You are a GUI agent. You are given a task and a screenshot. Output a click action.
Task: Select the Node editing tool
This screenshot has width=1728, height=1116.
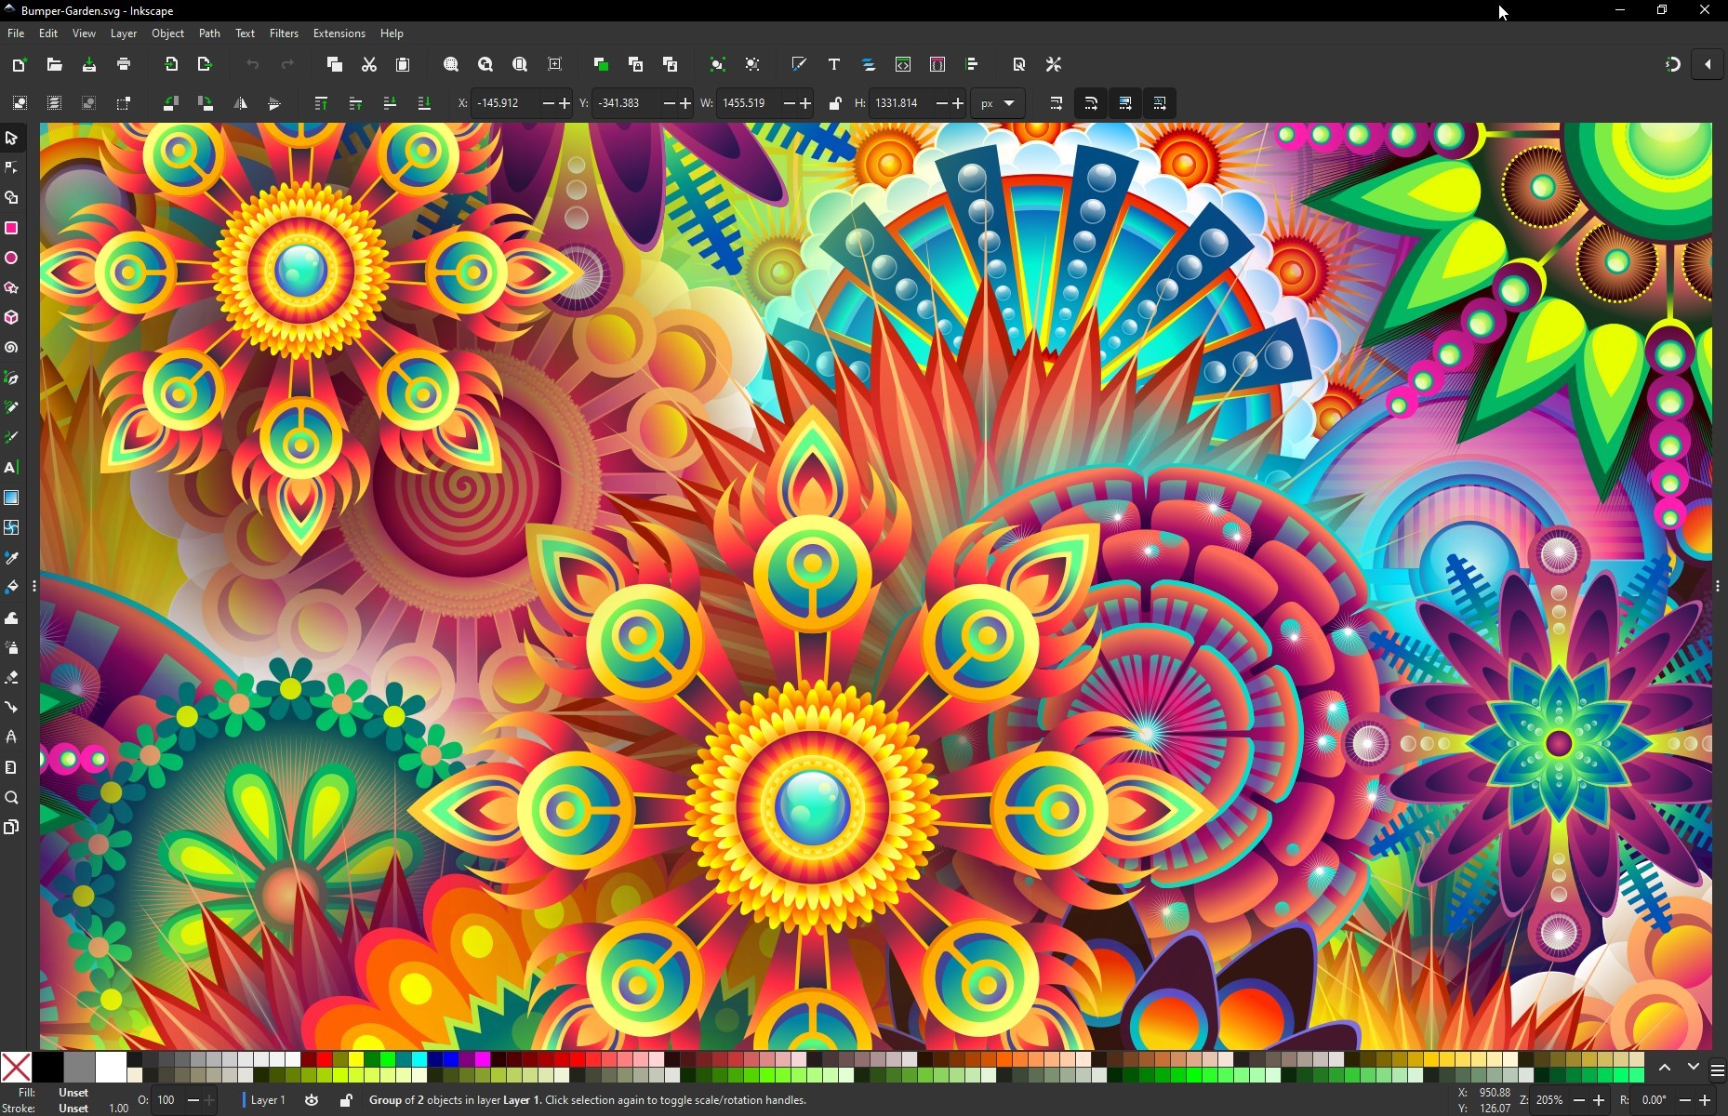tap(12, 167)
